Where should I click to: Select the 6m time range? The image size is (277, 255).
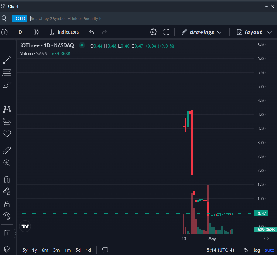click(x=45, y=250)
